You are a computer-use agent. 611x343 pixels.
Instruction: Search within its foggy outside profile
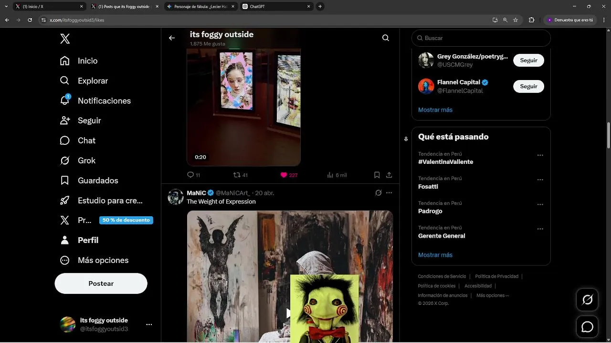coord(386,38)
